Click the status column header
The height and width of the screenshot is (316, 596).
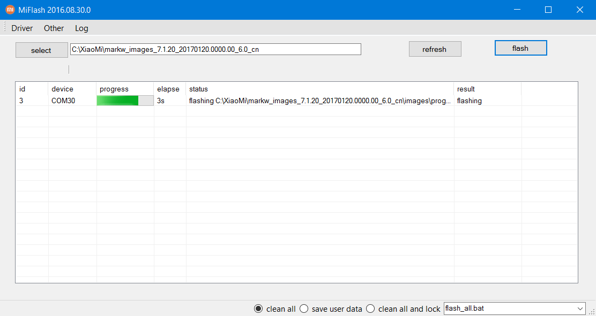[x=320, y=89]
